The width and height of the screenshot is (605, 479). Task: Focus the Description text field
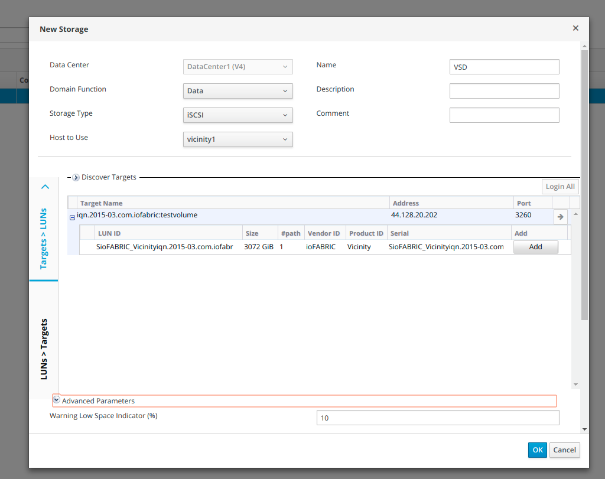point(504,91)
